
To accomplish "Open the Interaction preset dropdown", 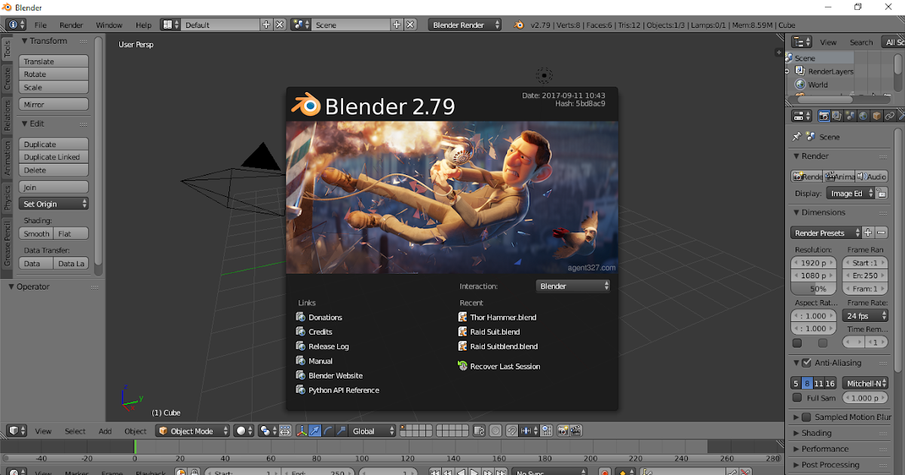I will pos(573,287).
